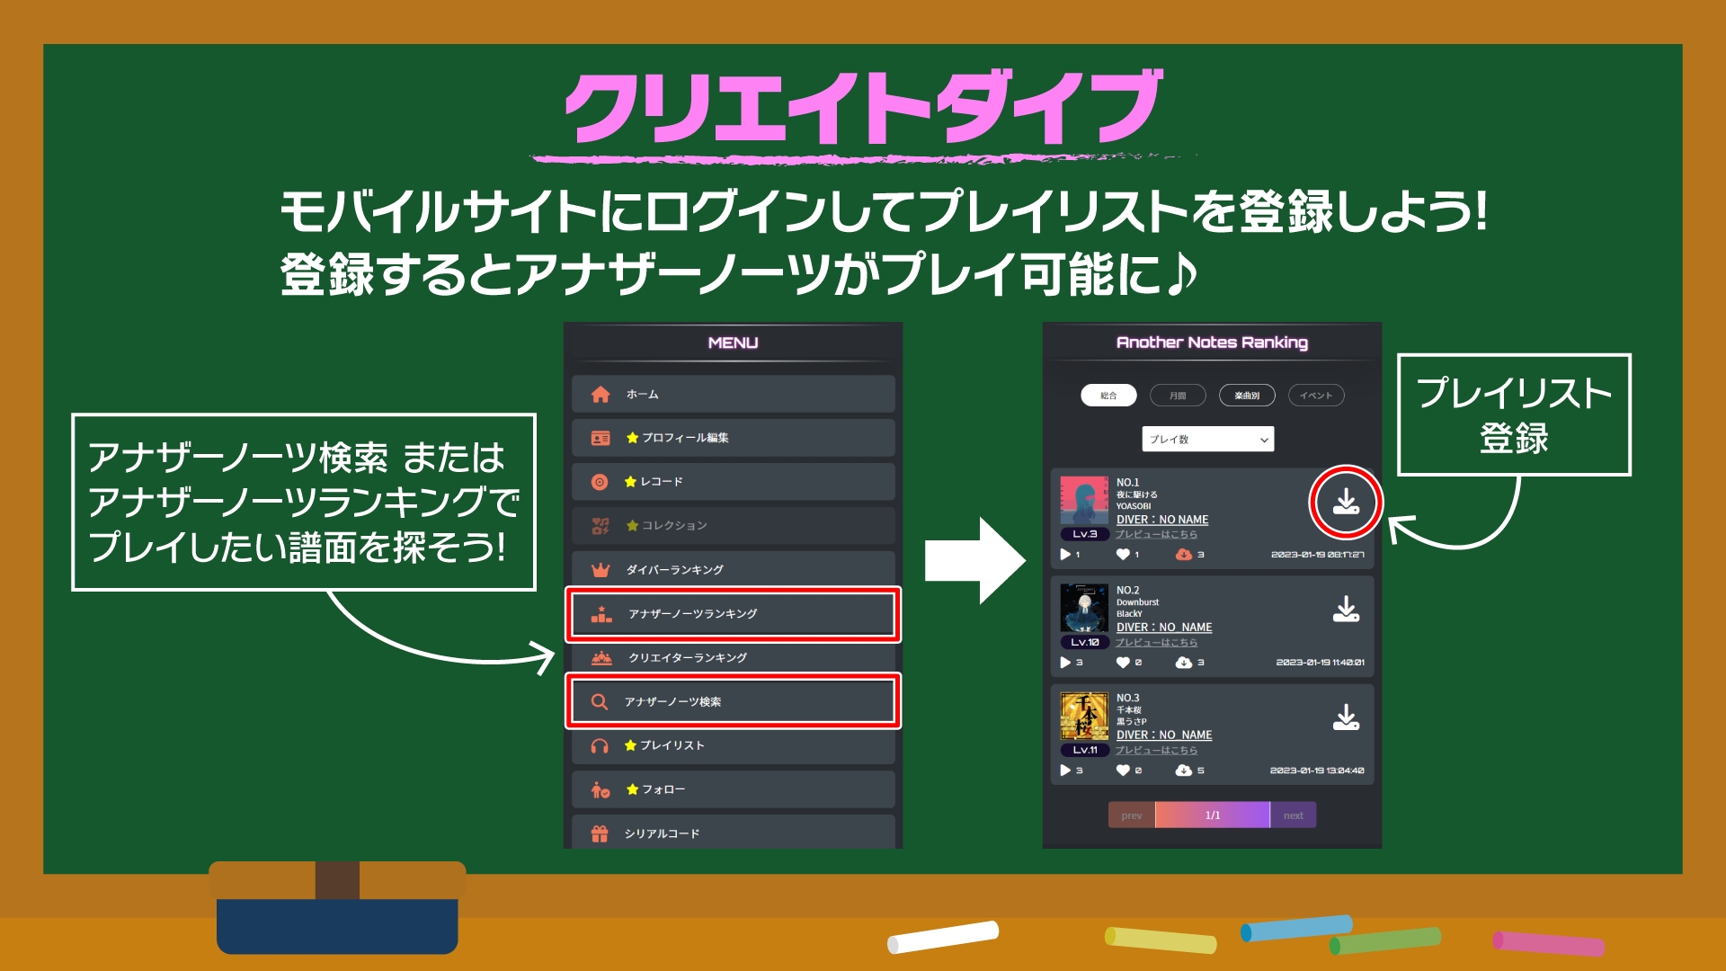Open the プレビューはこちら link under NO.1
This screenshot has height=971, width=1726.
1156,534
